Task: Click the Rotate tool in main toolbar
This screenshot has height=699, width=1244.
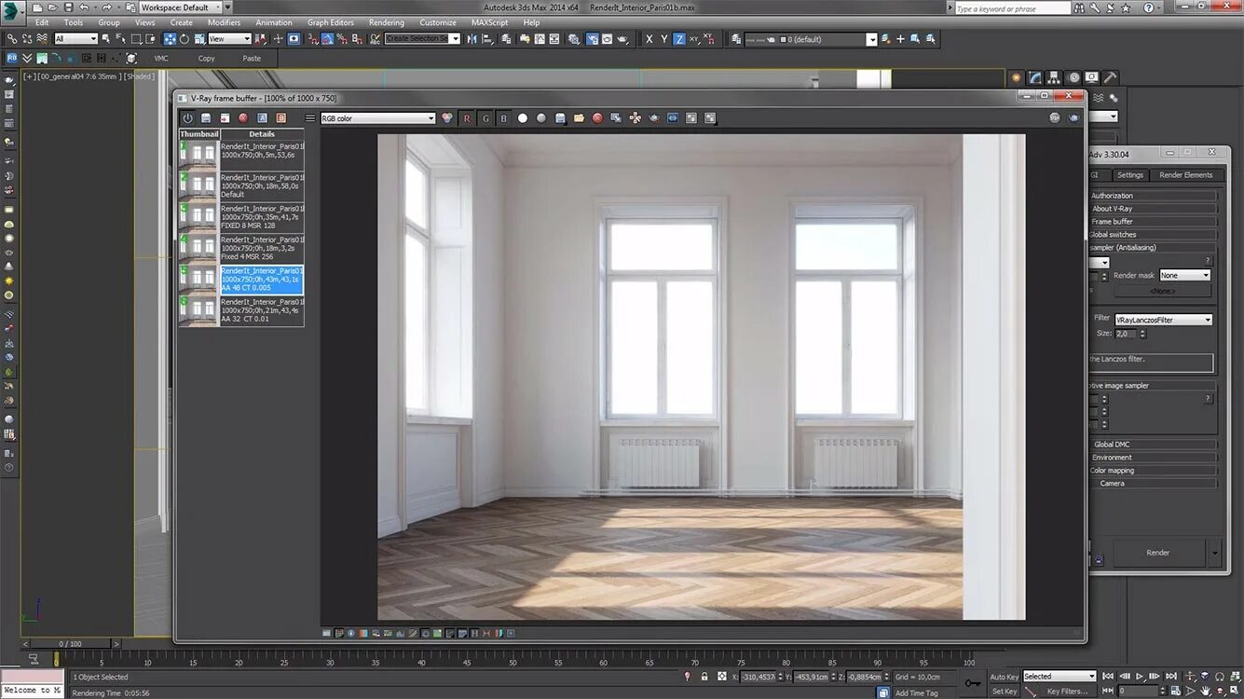Action: (x=185, y=39)
